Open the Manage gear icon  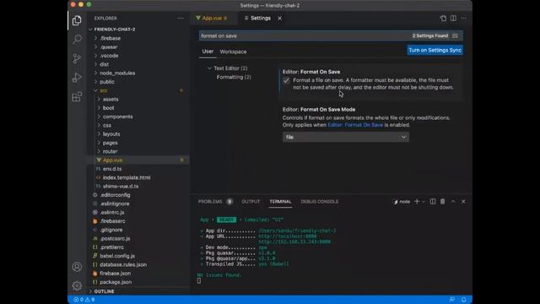(x=77, y=285)
